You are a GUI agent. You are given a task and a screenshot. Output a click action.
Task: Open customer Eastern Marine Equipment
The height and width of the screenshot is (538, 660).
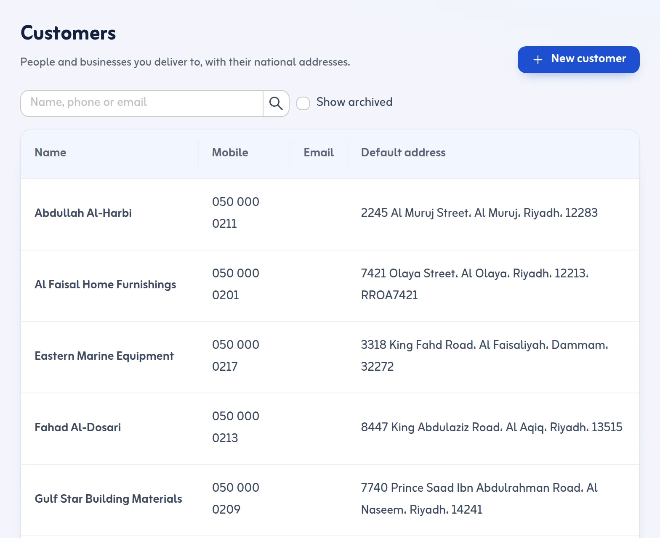[104, 356]
